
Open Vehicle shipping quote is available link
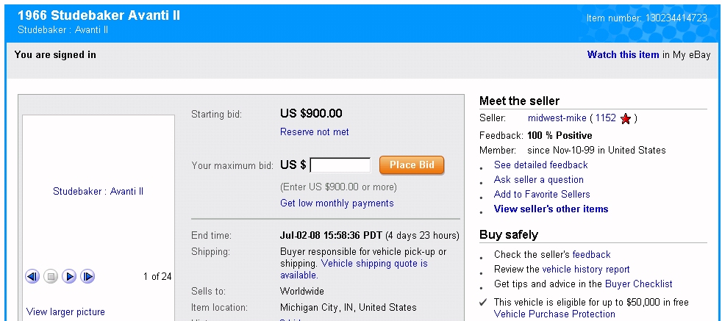354,270
